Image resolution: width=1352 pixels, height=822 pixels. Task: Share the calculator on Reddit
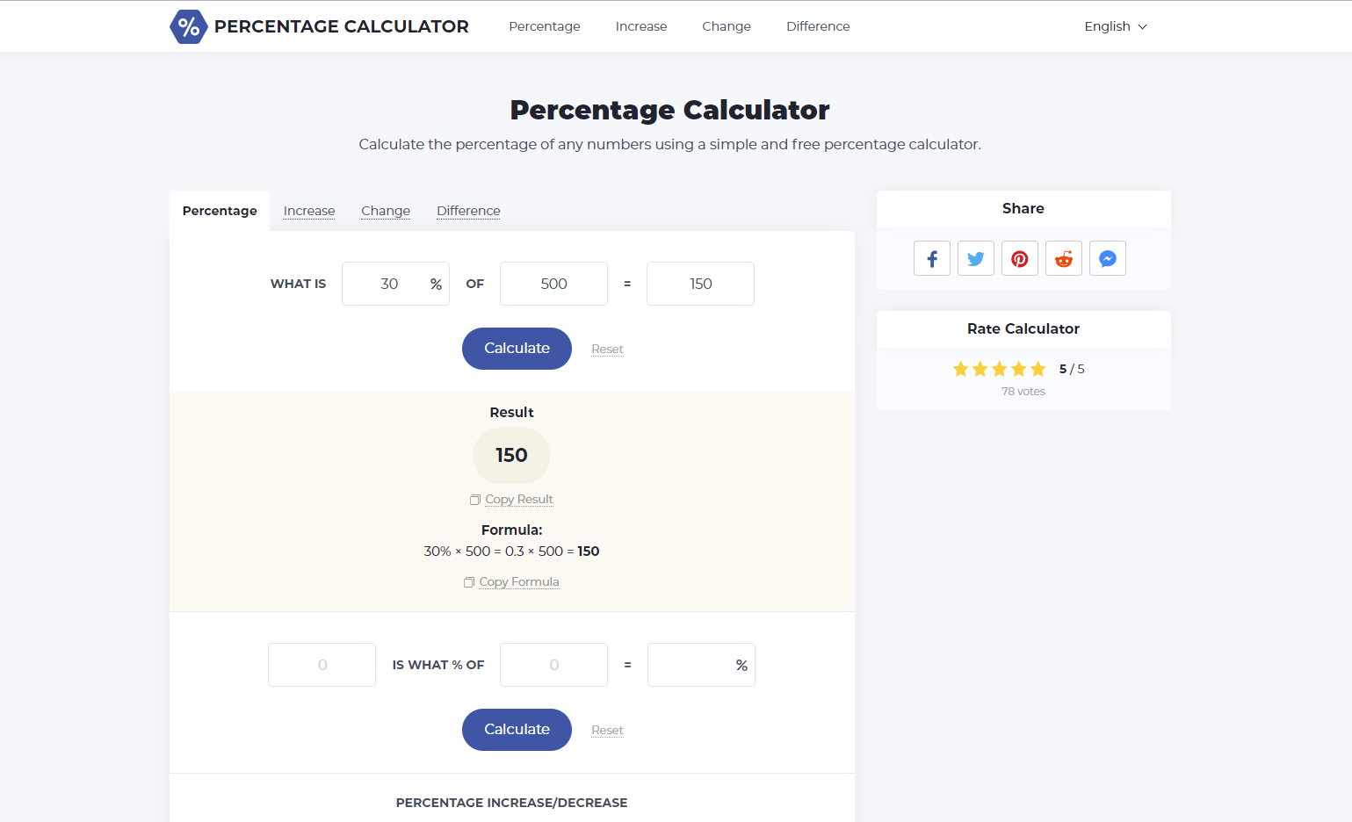point(1063,258)
